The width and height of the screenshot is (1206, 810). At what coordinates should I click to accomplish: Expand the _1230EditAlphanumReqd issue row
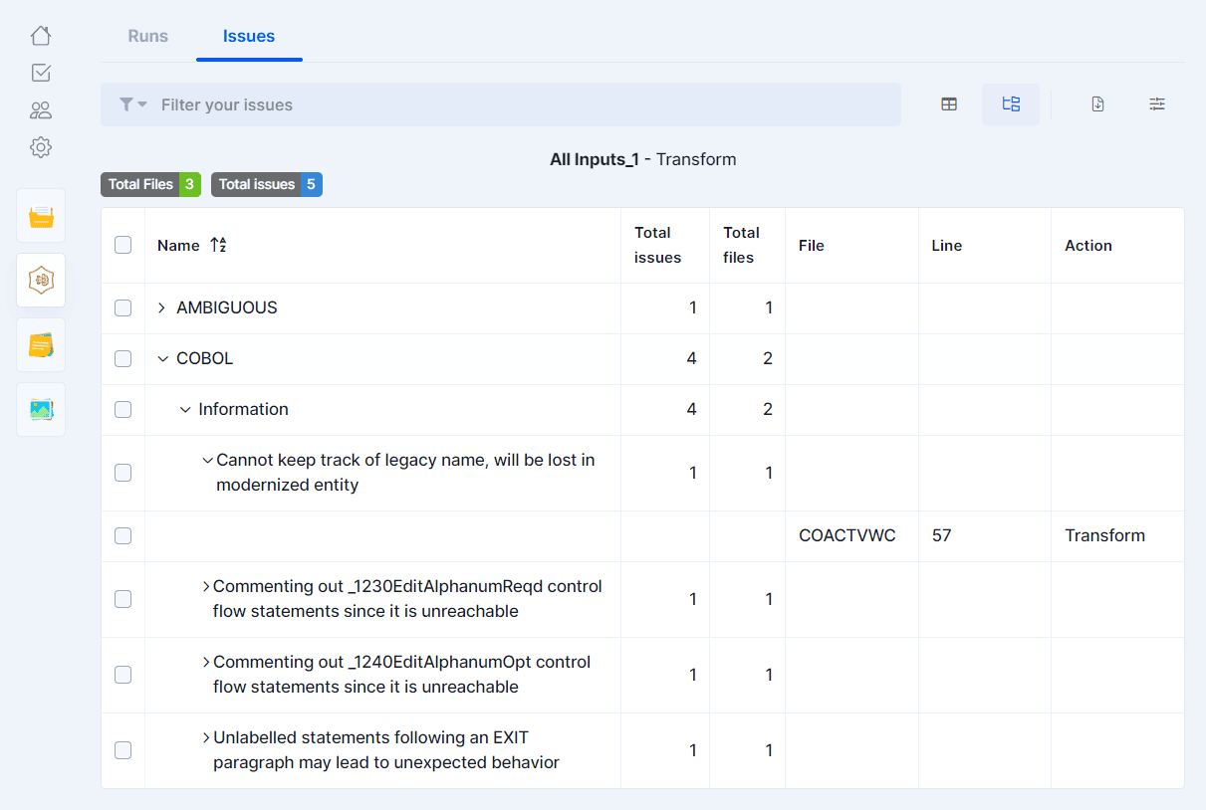click(x=206, y=586)
